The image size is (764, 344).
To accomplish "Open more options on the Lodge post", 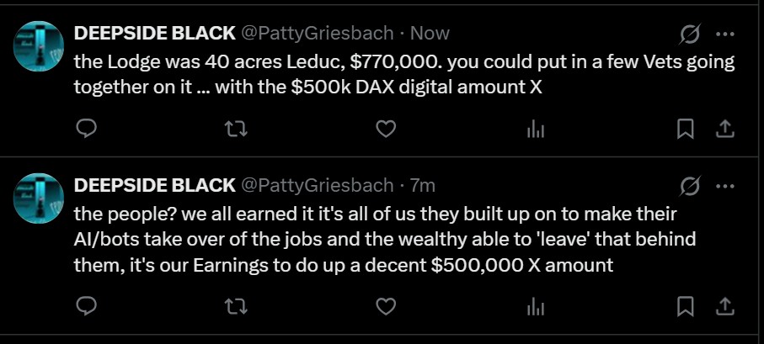I will (x=724, y=34).
